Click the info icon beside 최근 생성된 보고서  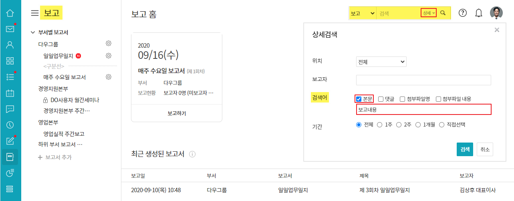pyautogui.click(x=192, y=154)
